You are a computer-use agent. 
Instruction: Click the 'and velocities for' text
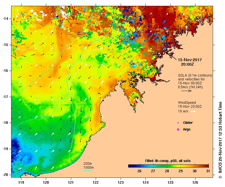pyautogui.click(x=191, y=79)
